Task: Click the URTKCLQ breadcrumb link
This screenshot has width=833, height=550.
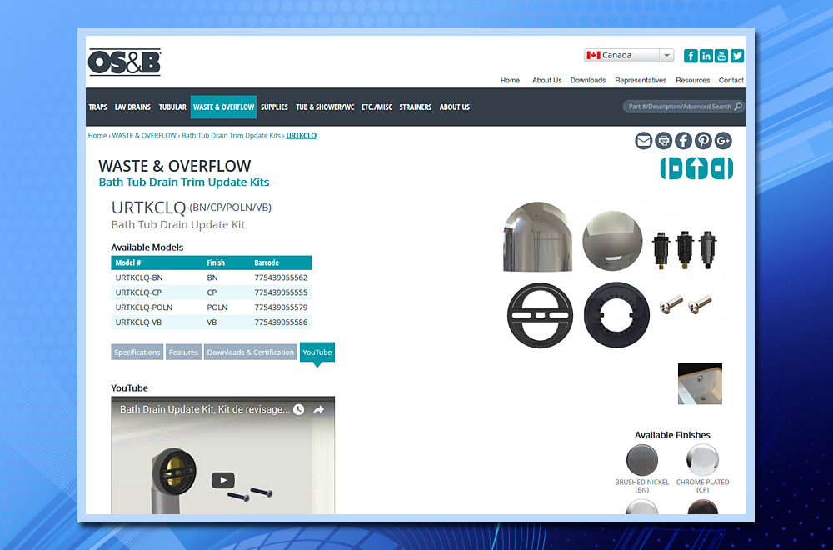Action: tap(302, 136)
